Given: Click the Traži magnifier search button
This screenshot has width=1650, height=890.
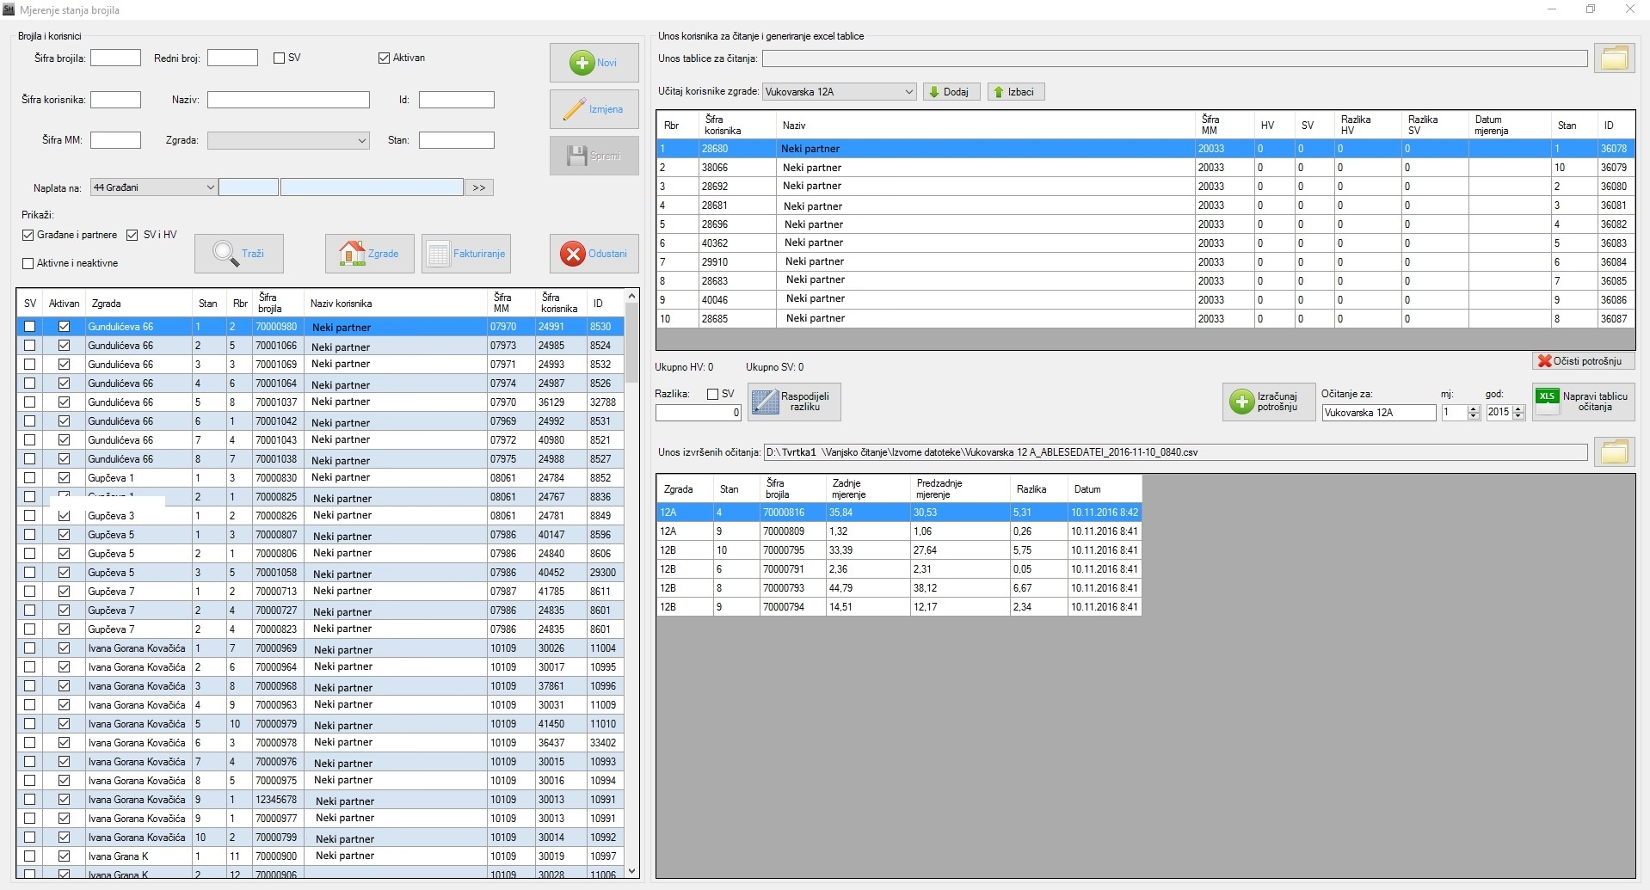Looking at the screenshot, I should [239, 254].
